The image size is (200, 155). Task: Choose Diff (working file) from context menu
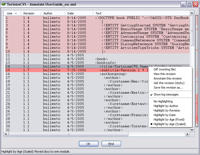170,69
